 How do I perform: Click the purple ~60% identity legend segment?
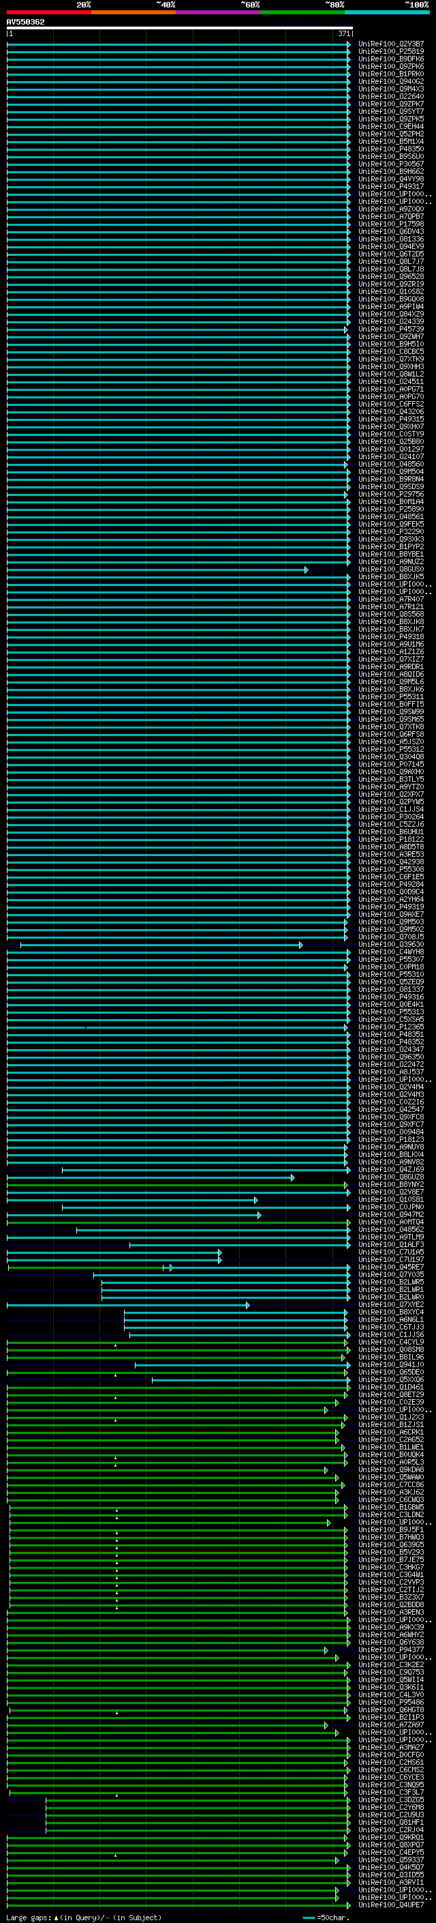[x=219, y=12]
